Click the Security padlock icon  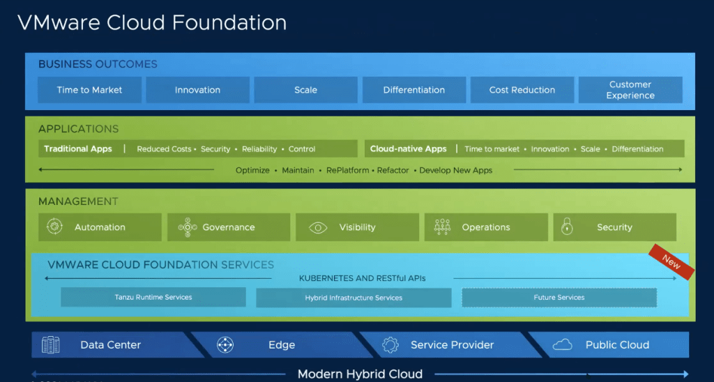tap(567, 227)
